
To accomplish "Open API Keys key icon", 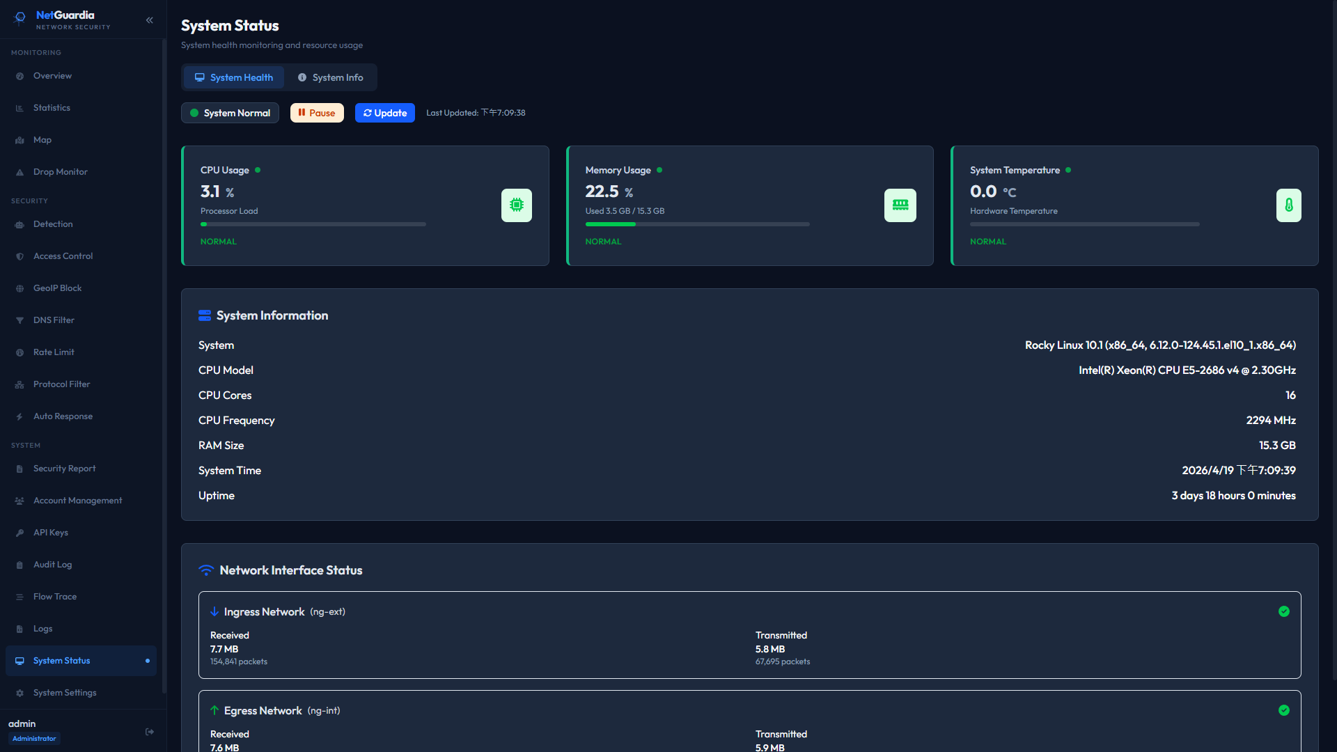I will 19,533.
